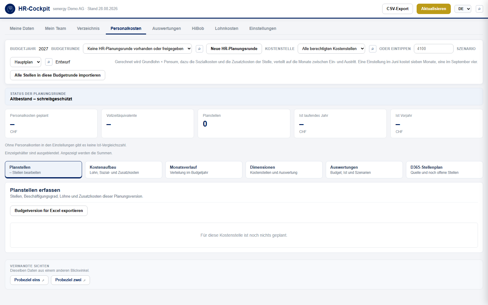Go to the Einstellungen tab
Image resolution: width=488 pixels, height=305 pixels.
[x=263, y=28]
